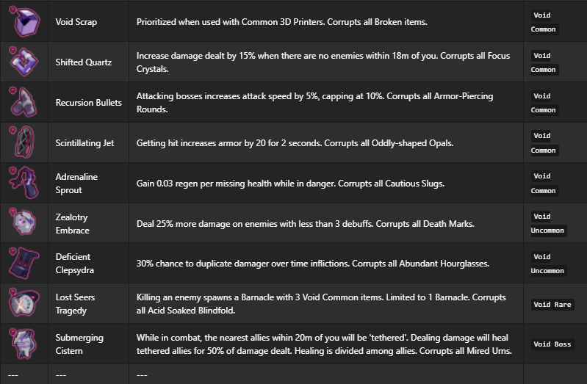Click the Shifted Quartz name text
This screenshot has width=587, height=384.
pos(84,62)
